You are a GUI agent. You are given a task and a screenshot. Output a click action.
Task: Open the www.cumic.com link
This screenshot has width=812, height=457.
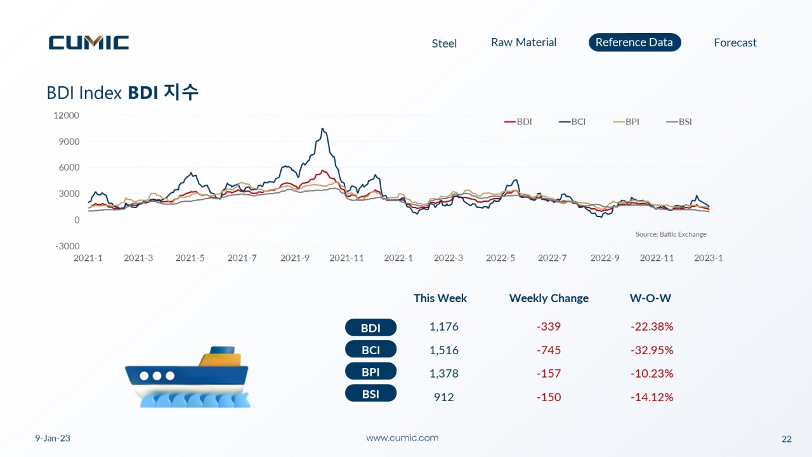pyautogui.click(x=402, y=438)
